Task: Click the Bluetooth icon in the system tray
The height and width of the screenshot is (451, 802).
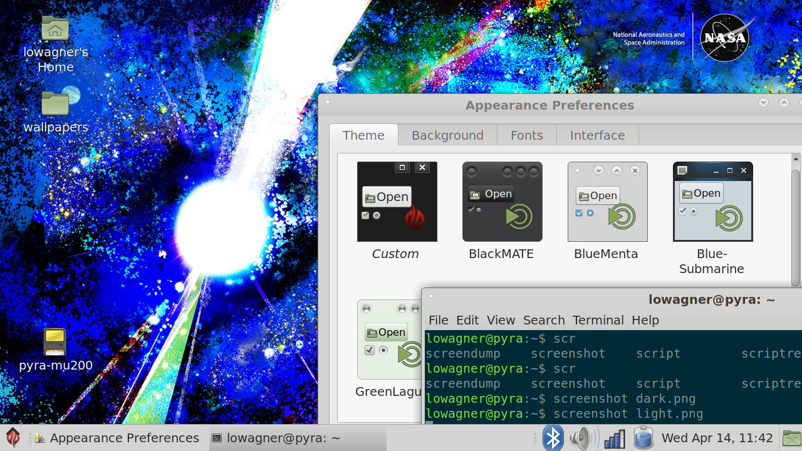Action: pyautogui.click(x=553, y=438)
